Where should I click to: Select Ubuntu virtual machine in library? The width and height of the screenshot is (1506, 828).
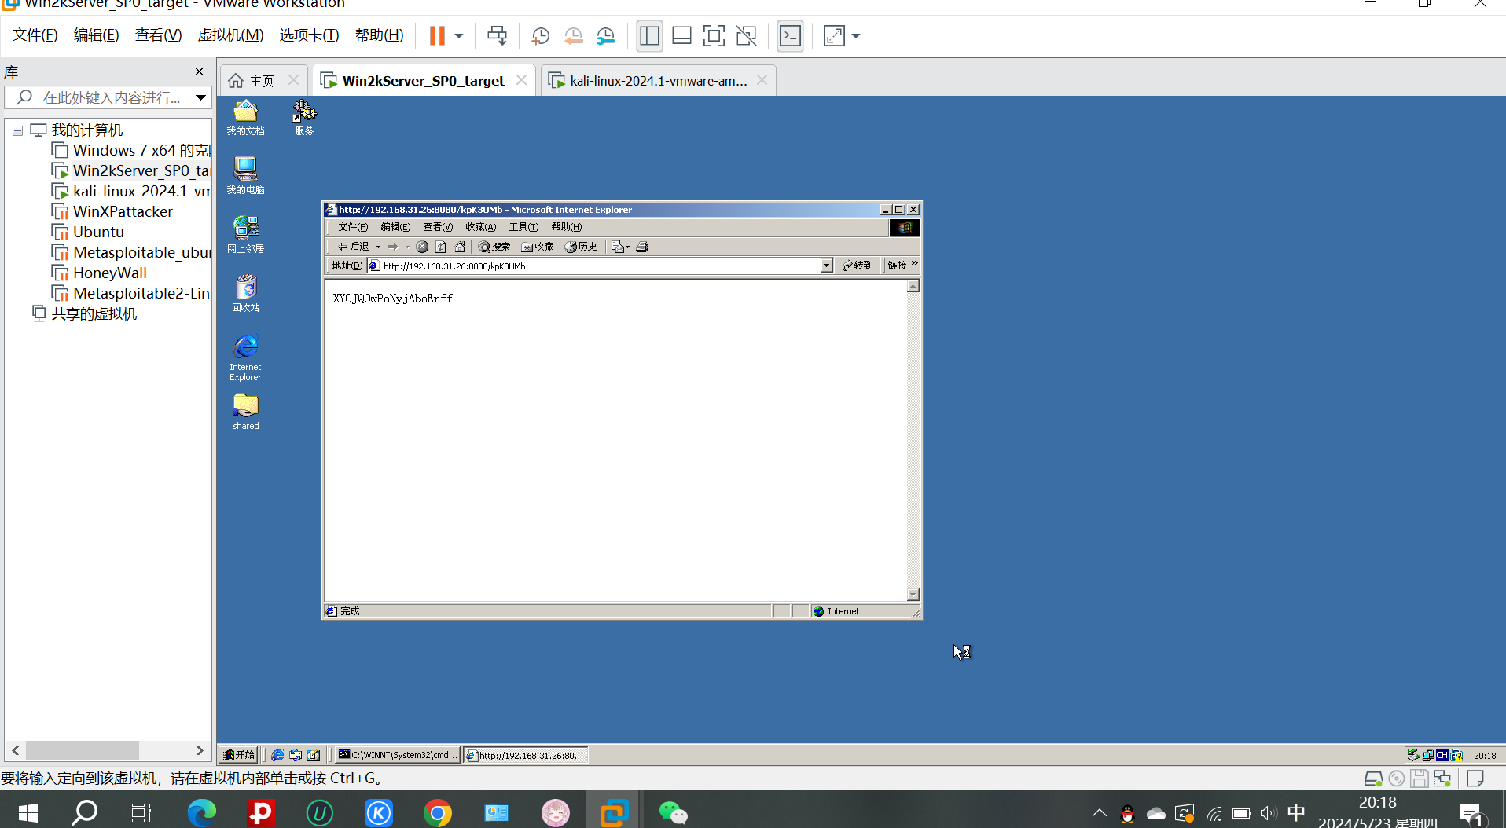coord(88,232)
